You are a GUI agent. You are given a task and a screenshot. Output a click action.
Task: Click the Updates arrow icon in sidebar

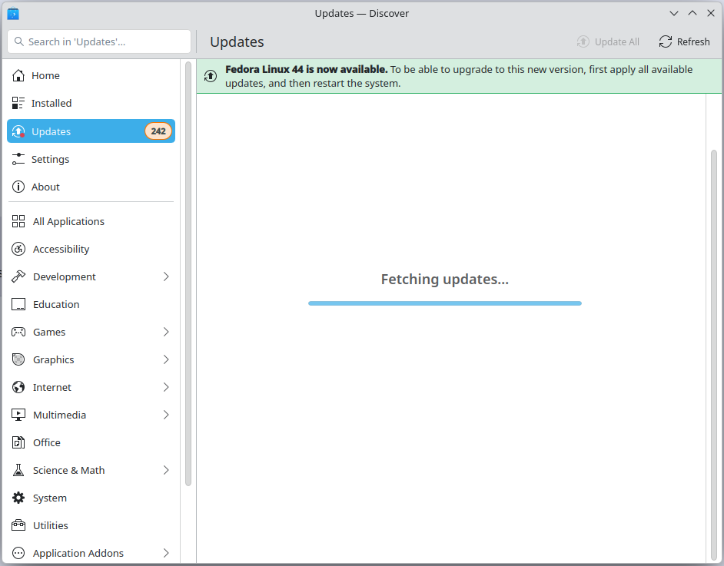point(18,131)
